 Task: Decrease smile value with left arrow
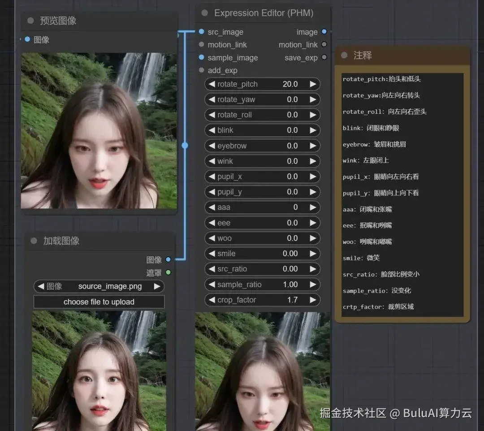click(x=212, y=254)
